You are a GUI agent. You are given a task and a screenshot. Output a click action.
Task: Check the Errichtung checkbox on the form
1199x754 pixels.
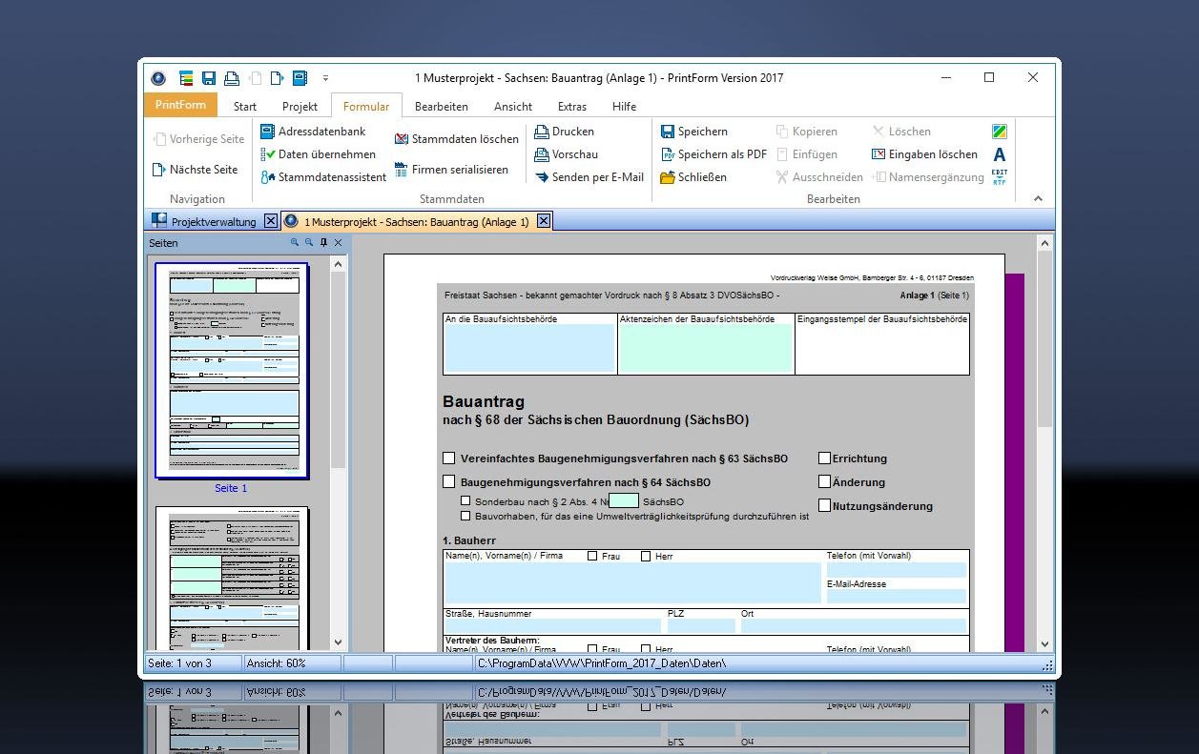coord(824,458)
